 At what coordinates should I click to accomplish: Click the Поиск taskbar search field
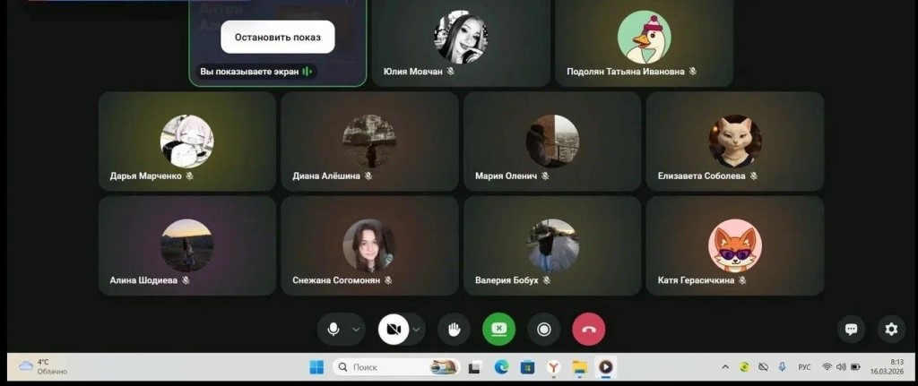tap(397, 367)
